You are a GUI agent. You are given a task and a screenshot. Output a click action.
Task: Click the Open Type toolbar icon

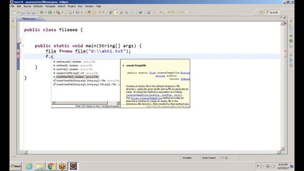pos(89,12)
